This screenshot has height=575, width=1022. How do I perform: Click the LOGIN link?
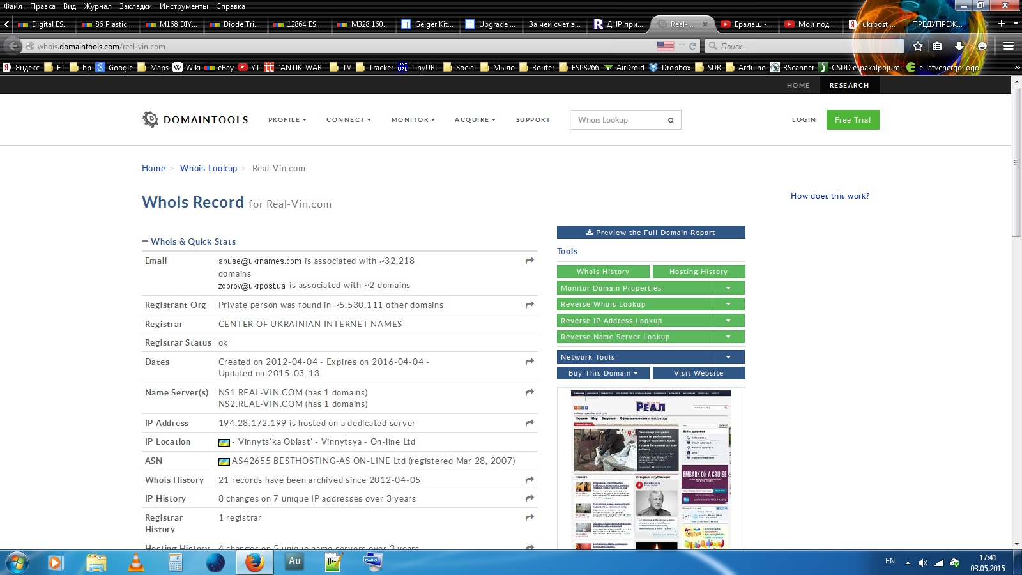[804, 119]
